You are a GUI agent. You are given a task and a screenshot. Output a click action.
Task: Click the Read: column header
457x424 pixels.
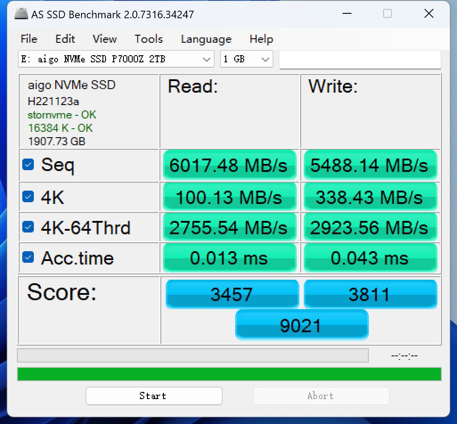pos(193,86)
